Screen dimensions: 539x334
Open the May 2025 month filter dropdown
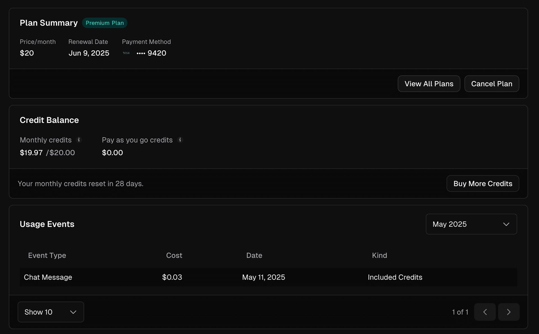[471, 224]
